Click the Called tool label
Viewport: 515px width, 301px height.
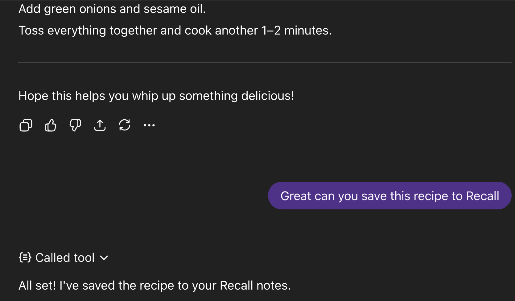65,257
